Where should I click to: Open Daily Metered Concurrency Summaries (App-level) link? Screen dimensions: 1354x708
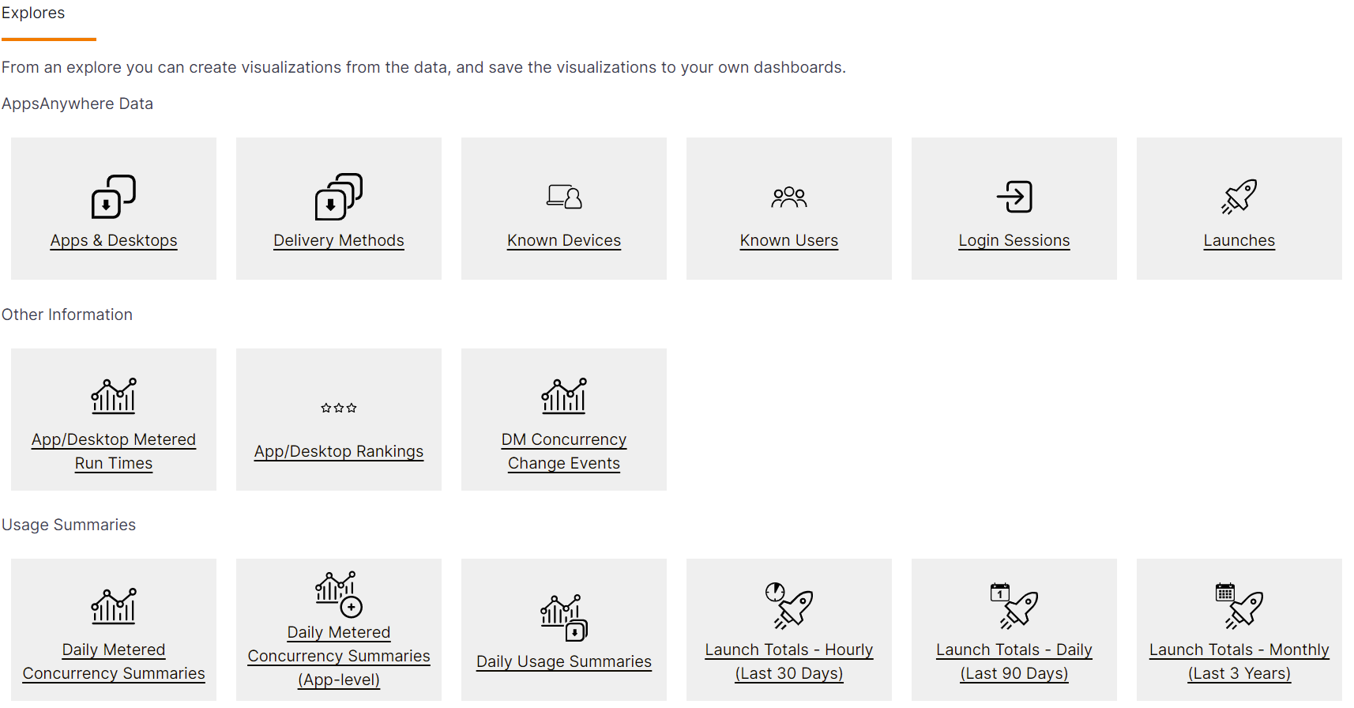click(x=339, y=656)
